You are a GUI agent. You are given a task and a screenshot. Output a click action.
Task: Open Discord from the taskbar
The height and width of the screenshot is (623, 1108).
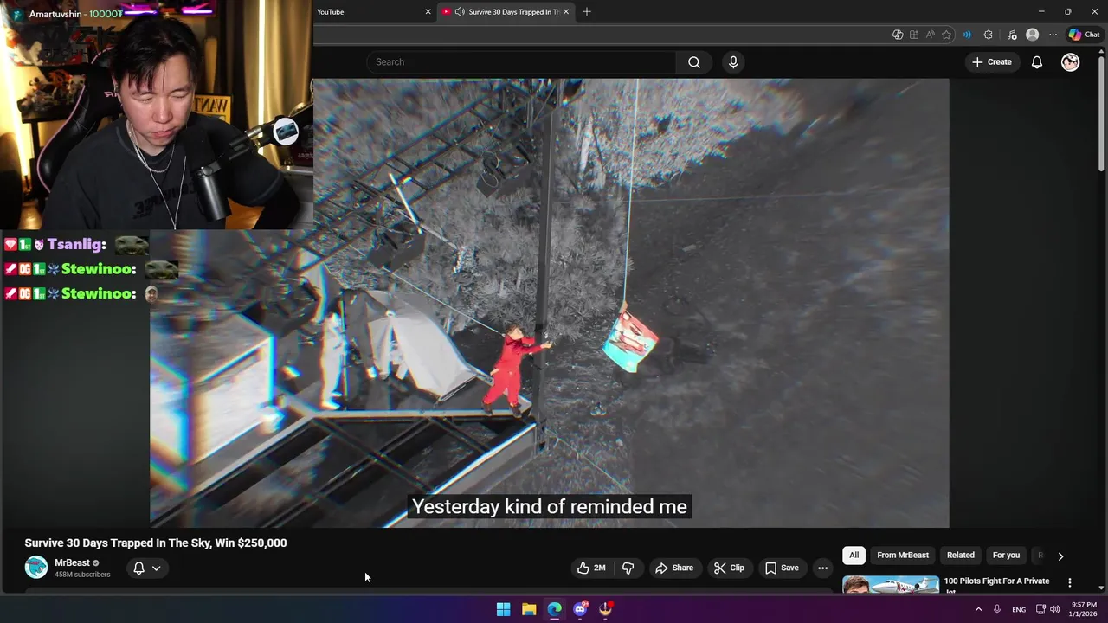[580, 609]
